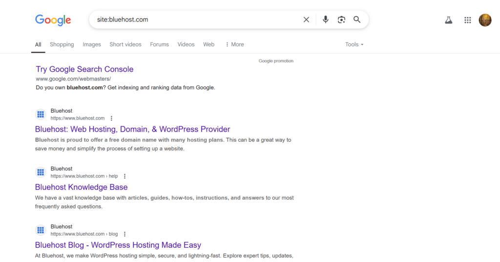Select the All results tab
The height and width of the screenshot is (262, 500).
coord(38,44)
